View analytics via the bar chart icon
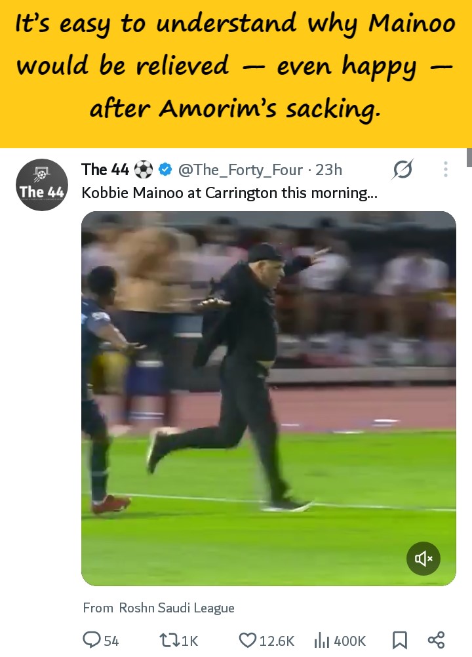Viewport: 472px width, 657px height. [x=322, y=640]
